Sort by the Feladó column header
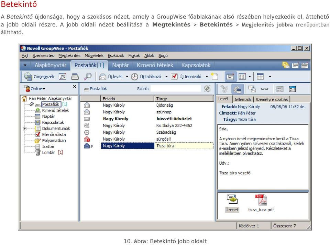The image size is (330, 245). [x=128, y=98]
